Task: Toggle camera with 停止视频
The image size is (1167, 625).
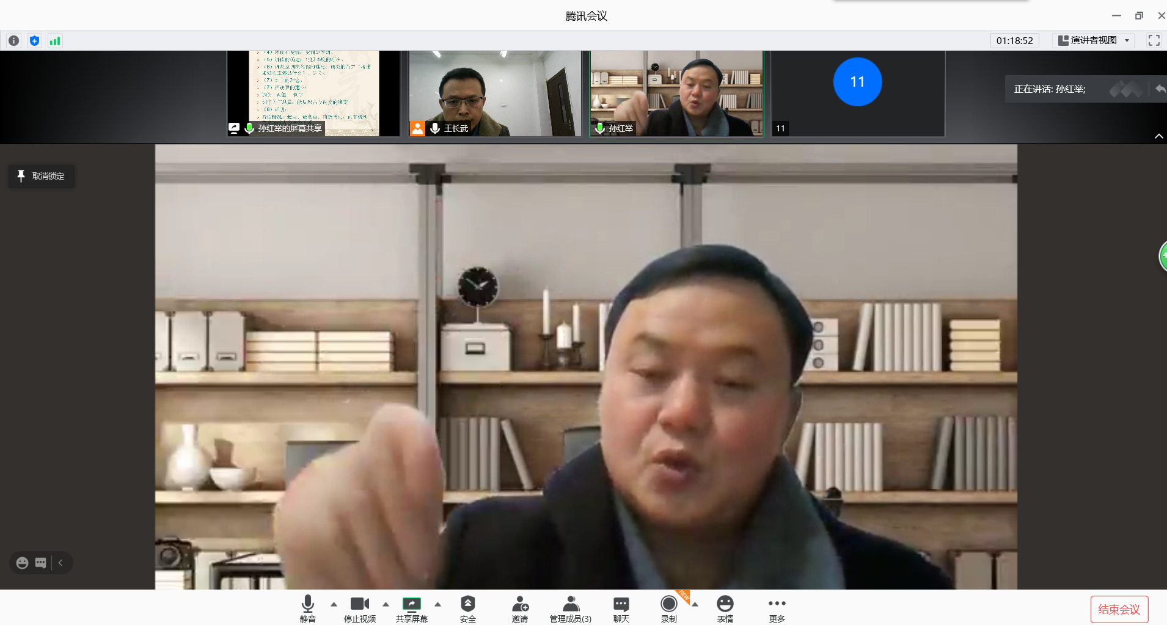Action: point(359,609)
